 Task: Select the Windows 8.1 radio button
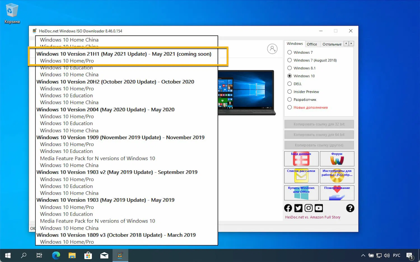[x=290, y=68]
